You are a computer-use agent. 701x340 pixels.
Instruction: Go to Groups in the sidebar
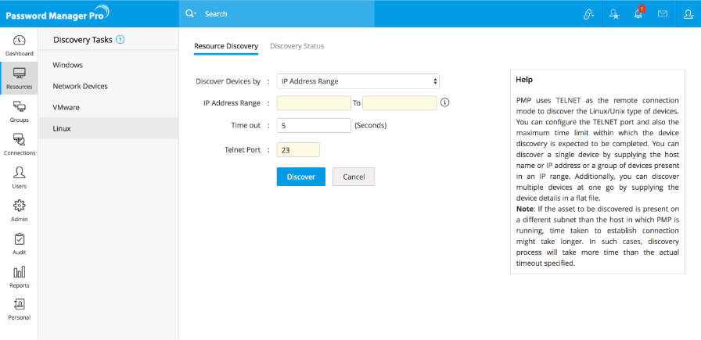pos(19,111)
